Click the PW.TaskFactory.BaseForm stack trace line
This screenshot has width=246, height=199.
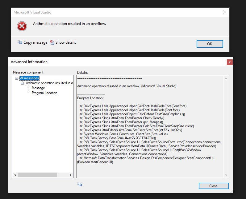(118, 138)
